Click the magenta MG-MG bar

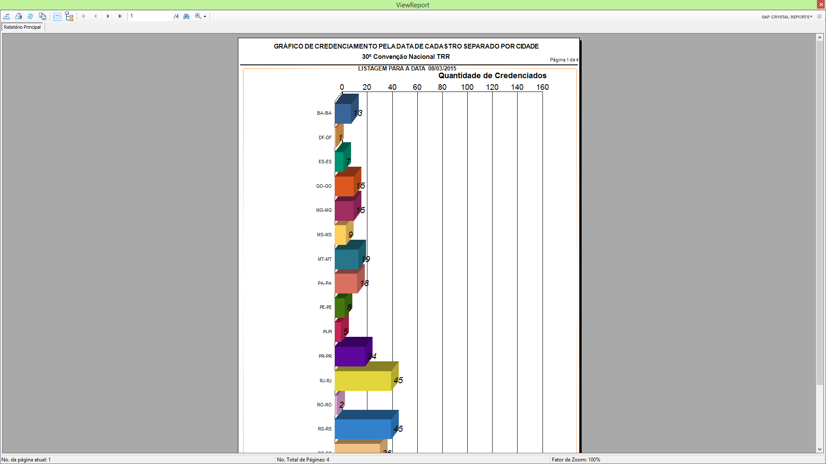point(345,211)
